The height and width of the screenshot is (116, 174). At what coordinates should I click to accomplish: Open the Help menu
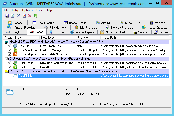49,10
